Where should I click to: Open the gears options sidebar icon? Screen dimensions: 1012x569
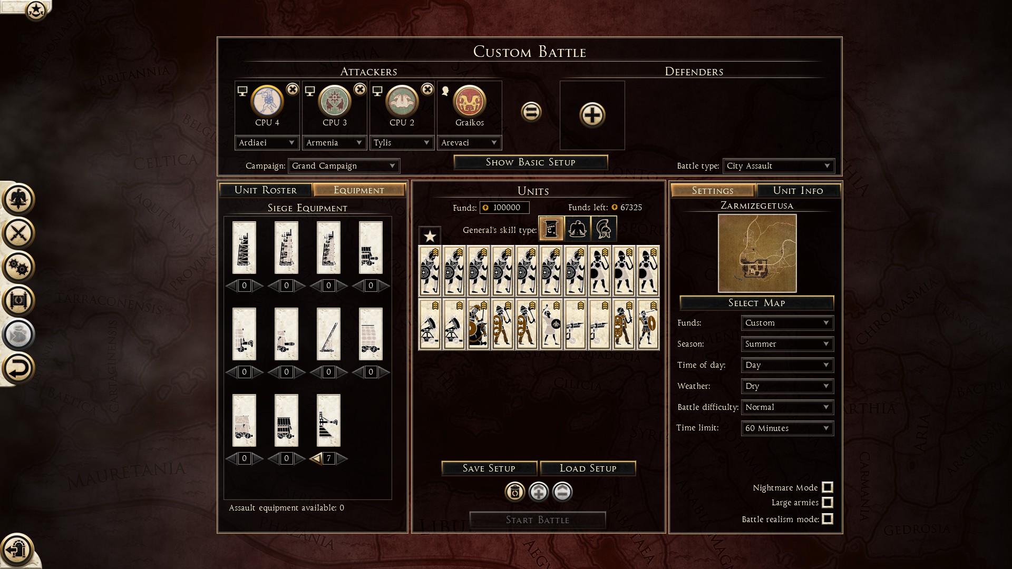(x=18, y=267)
